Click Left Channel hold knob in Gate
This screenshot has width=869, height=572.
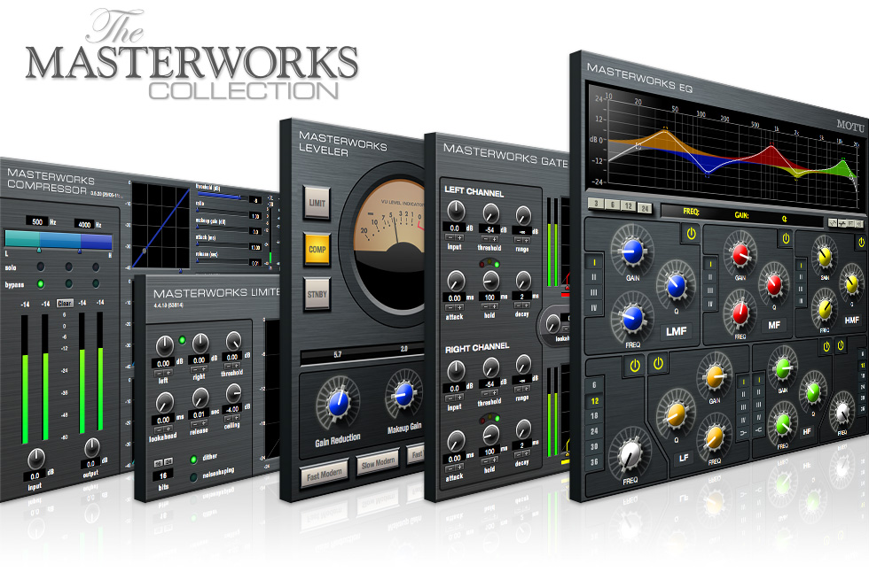[489, 281]
